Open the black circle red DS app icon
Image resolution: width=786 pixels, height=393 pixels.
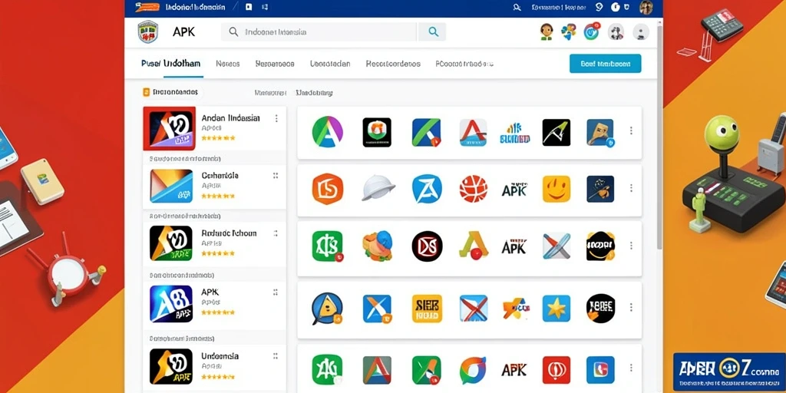click(x=427, y=246)
